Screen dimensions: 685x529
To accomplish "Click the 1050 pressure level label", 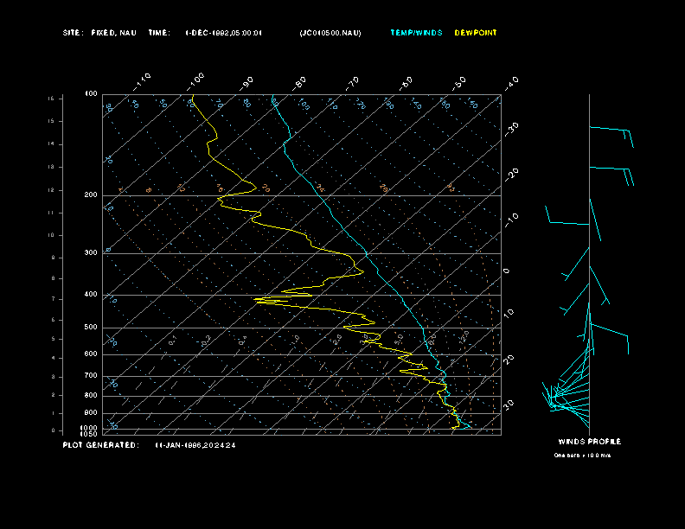I will (x=89, y=434).
